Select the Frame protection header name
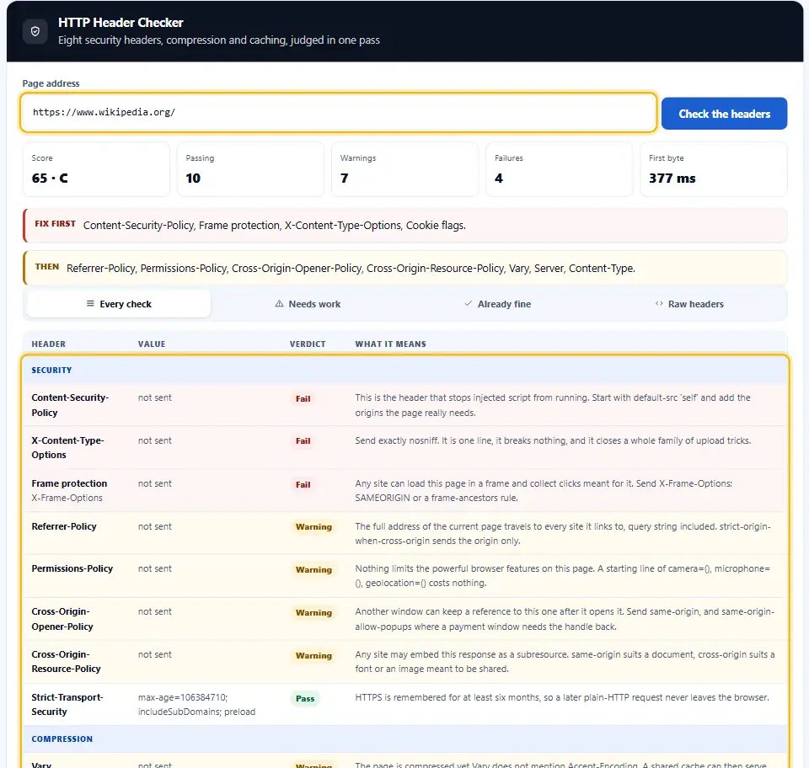 click(x=69, y=483)
